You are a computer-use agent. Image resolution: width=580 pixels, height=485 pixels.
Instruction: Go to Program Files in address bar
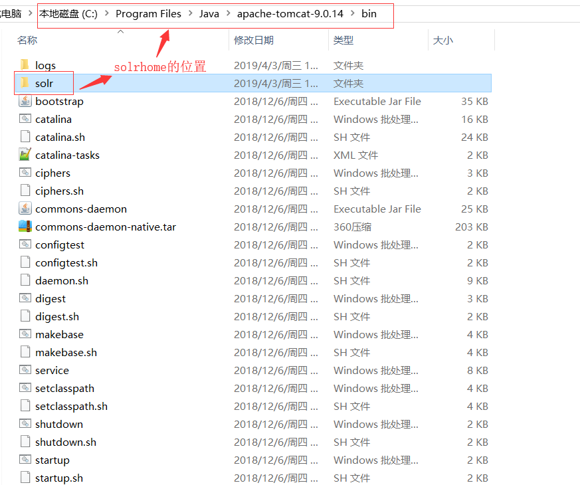click(148, 14)
